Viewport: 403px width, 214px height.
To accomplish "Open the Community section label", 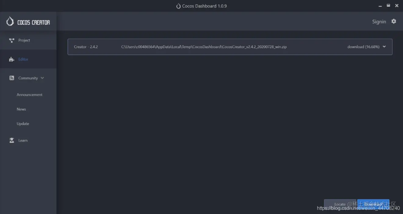I will [28, 78].
